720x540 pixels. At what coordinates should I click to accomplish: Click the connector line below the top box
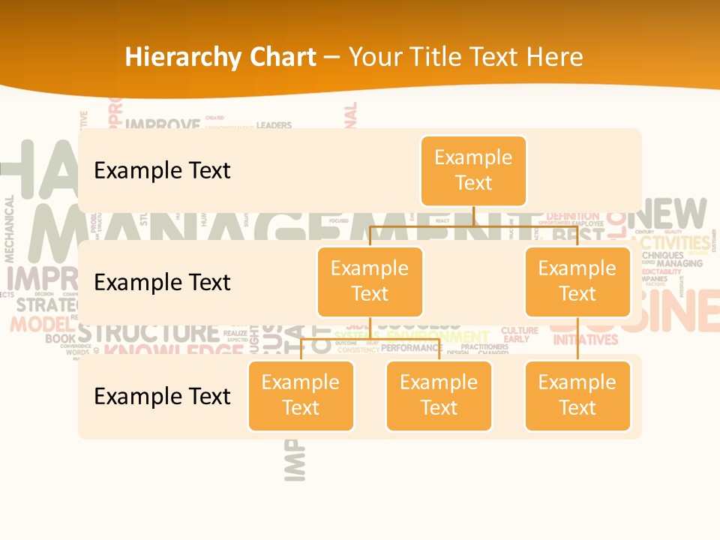pyautogui.click(x=473, y=216)
